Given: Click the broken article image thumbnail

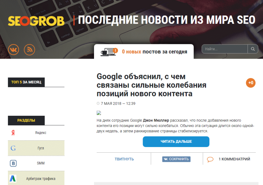Looking at the screenshot, I should pyautogui.click(x=99, y=113).
